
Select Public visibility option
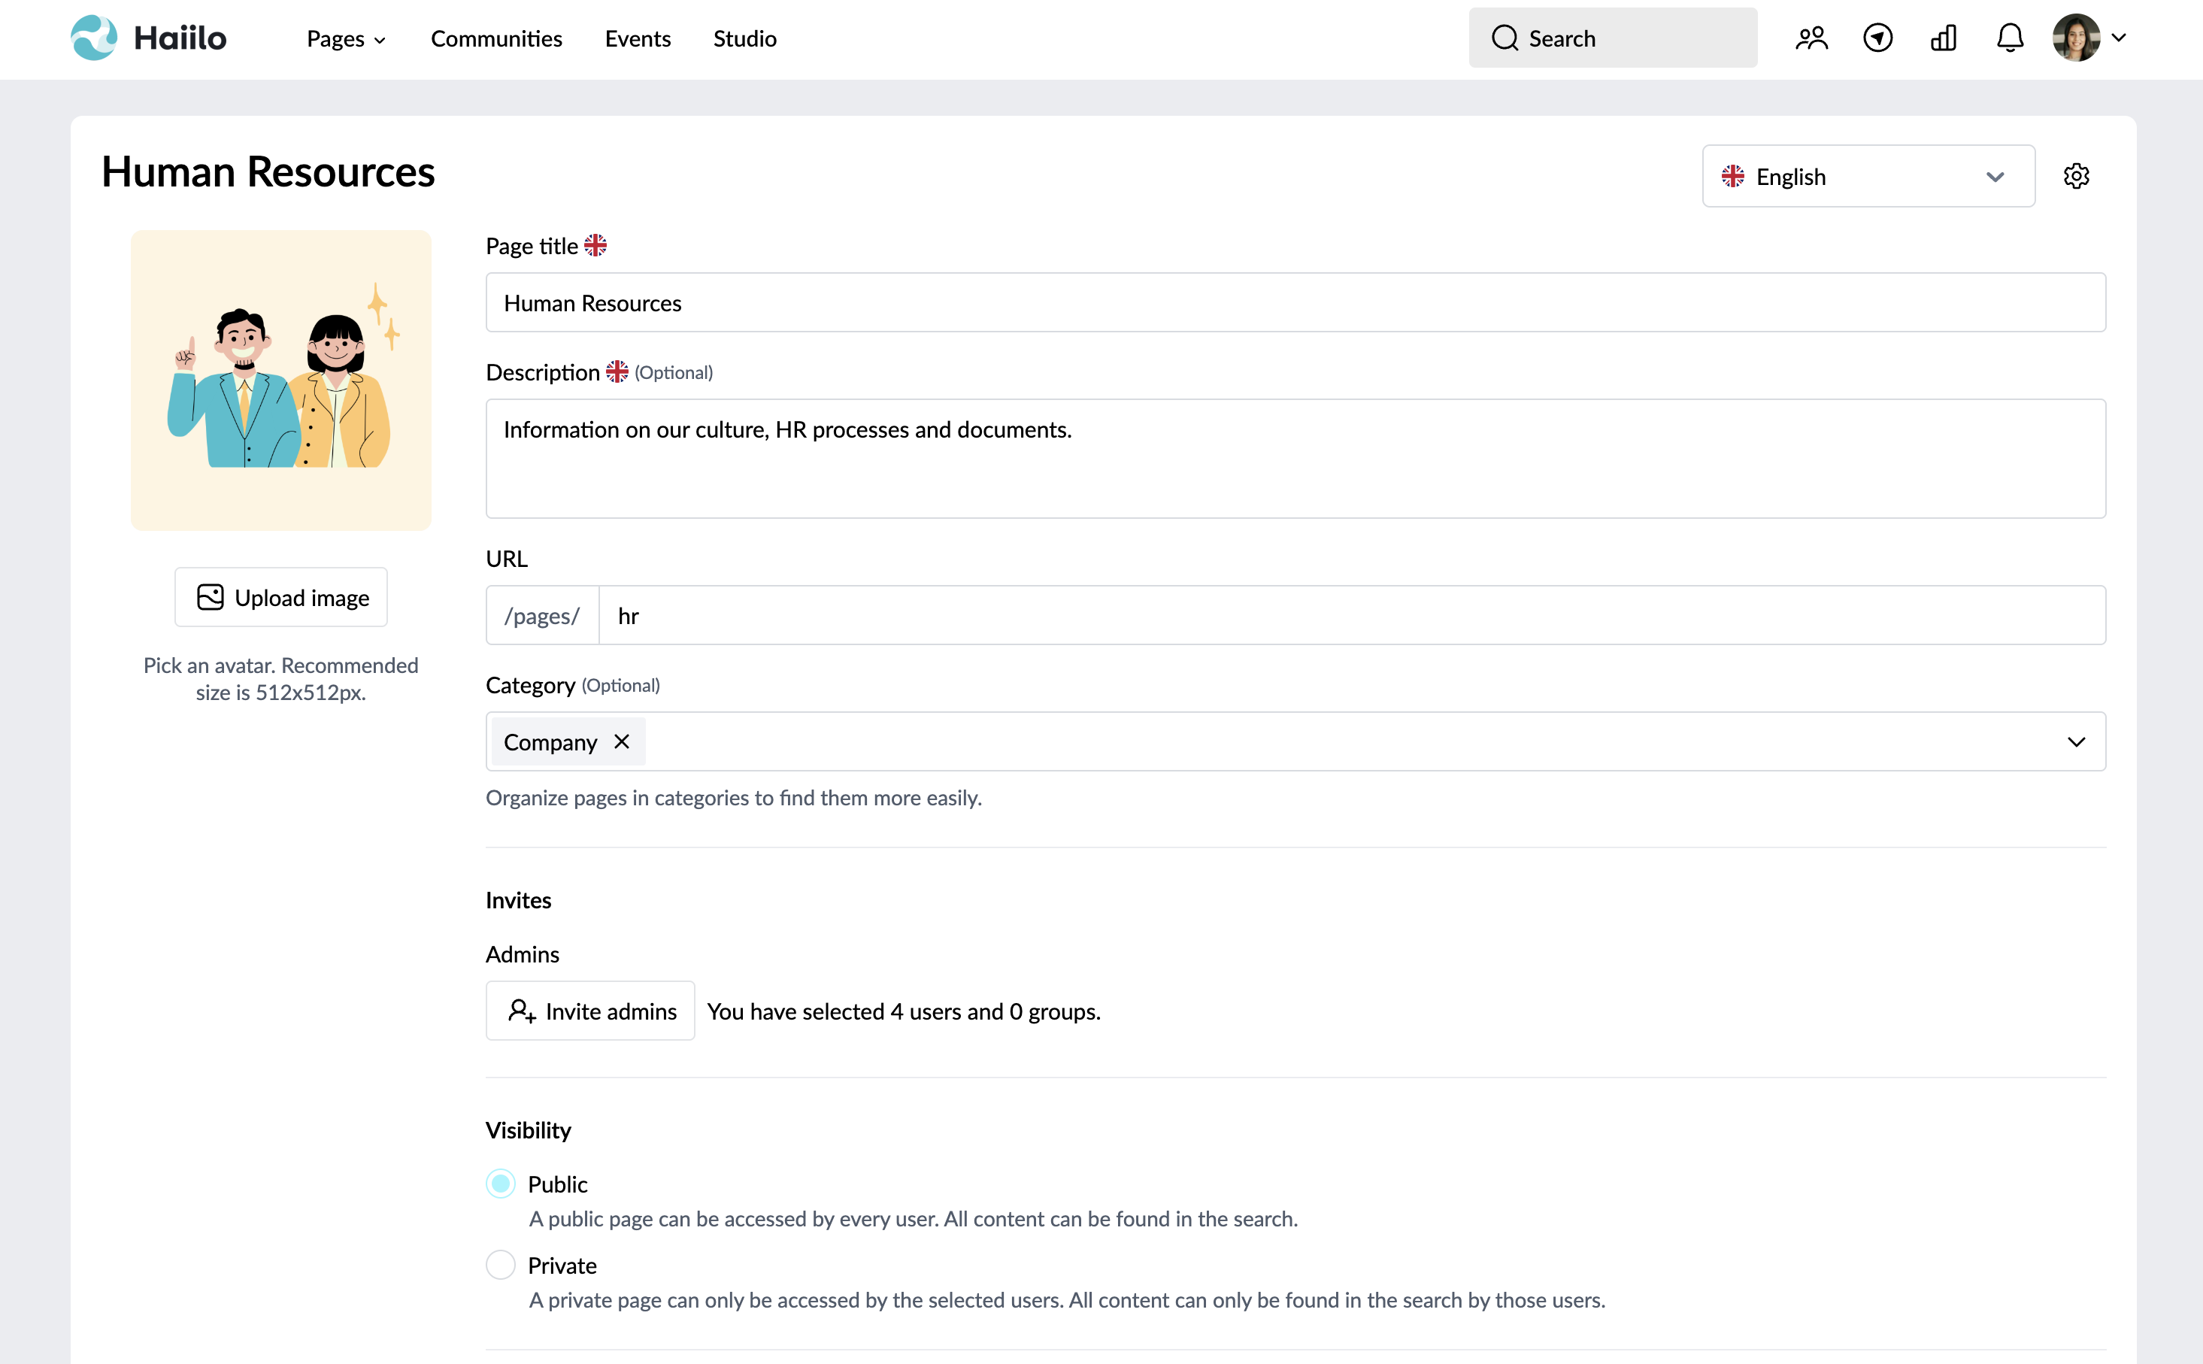(x=501, y=1184)
